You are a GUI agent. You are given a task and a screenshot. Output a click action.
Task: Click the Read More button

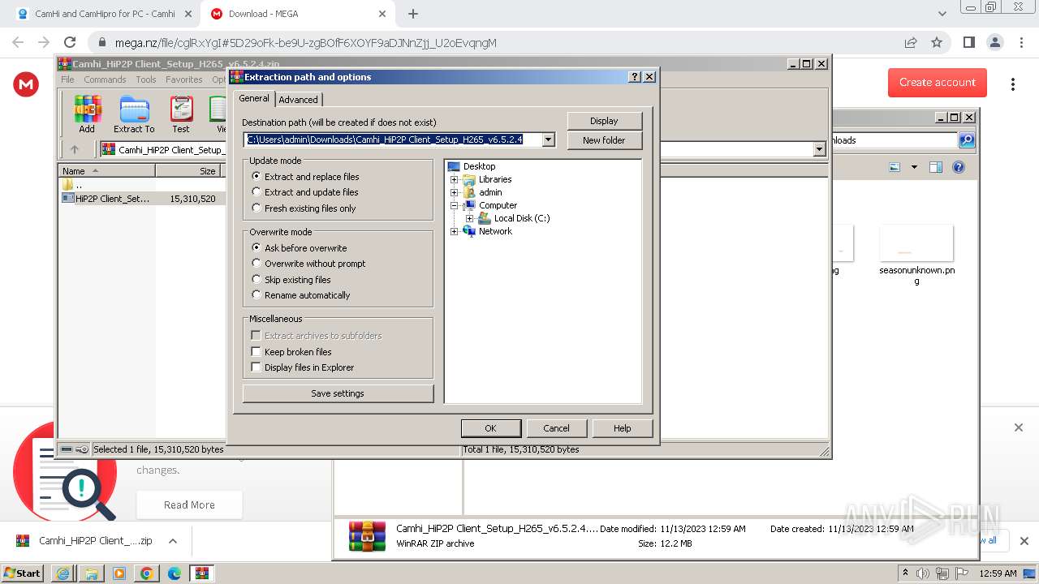pos(189,505)
